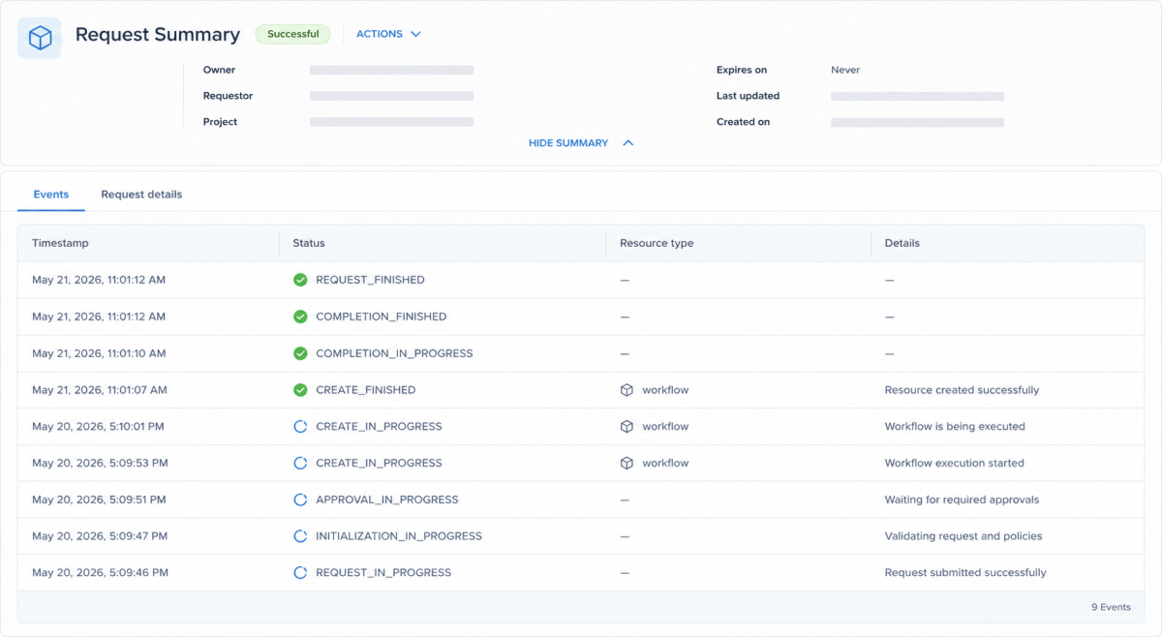
Task: Click the APPROVAL_IN_PROGRESS status text
Action: click(x=387, y=500)
